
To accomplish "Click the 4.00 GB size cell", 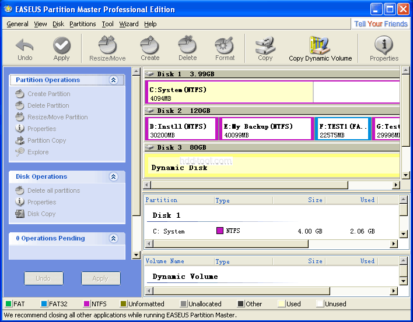I will click(x=310, y=231).
